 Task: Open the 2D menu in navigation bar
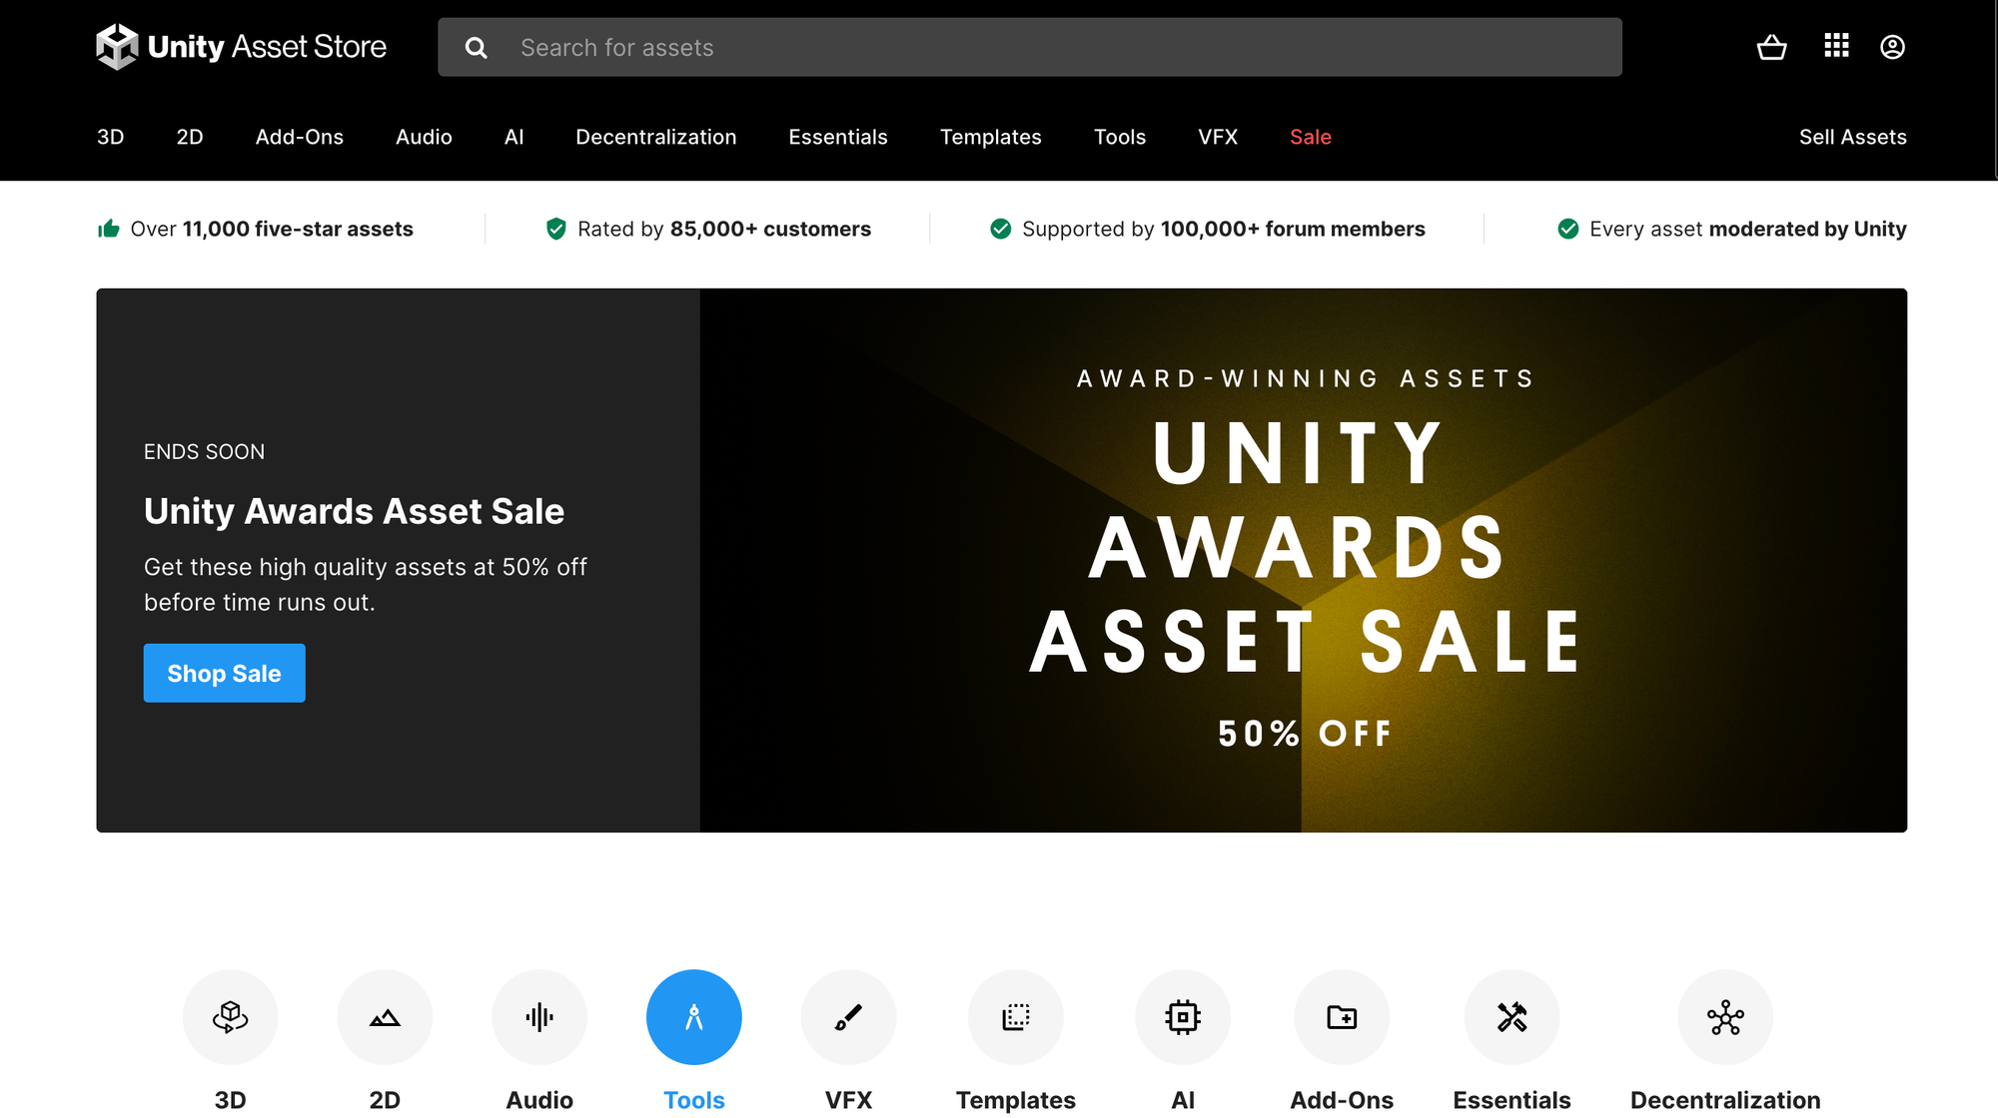click(190, 137)
